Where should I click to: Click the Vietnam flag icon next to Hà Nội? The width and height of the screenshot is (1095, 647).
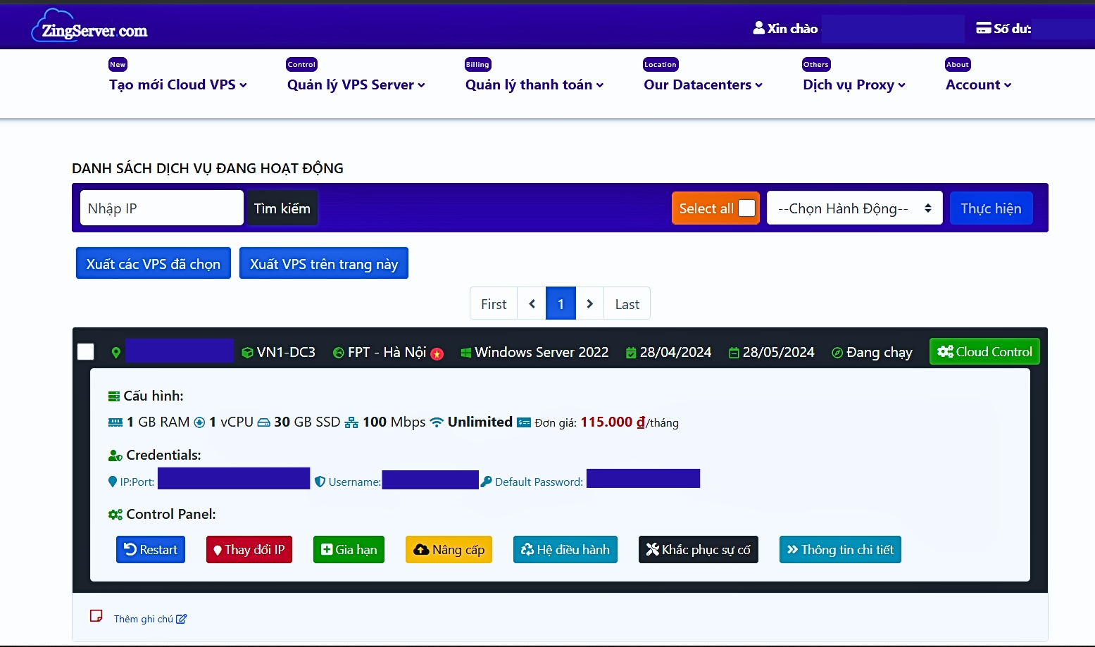[x=437, y=353]
